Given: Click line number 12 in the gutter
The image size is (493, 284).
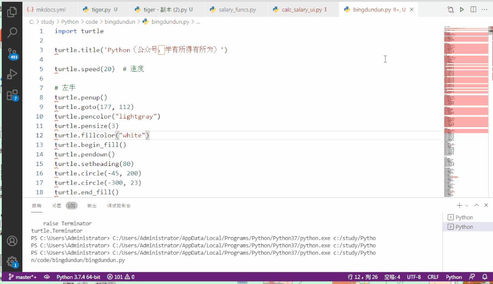Looking at the screenshot, I should coord(39,135).
